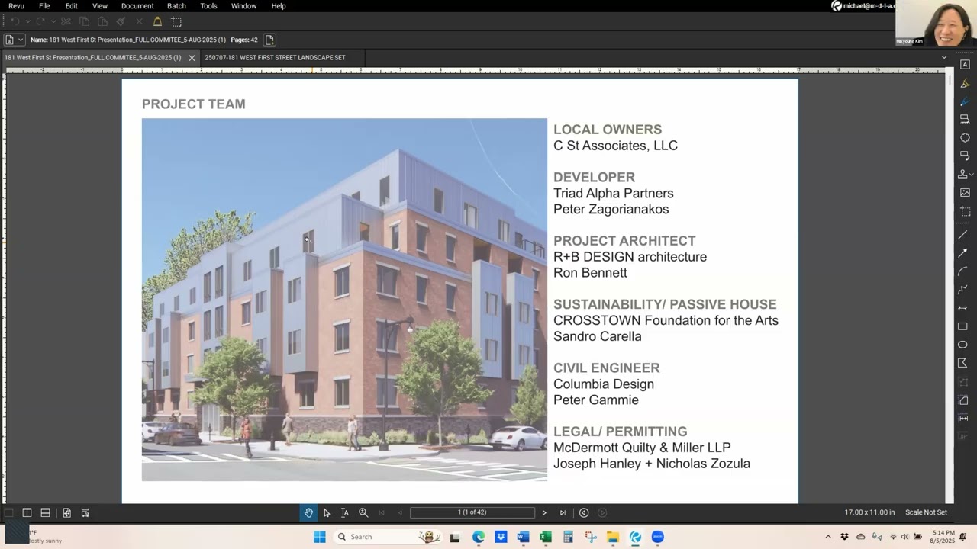Select the Ellipse tool
Viewport: 977px width, 549px height.
(963, 345)
